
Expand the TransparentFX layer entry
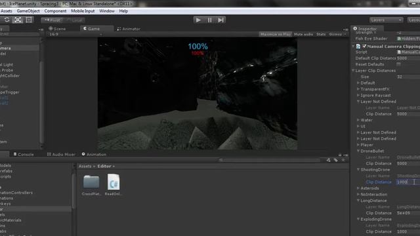[358, 89]
